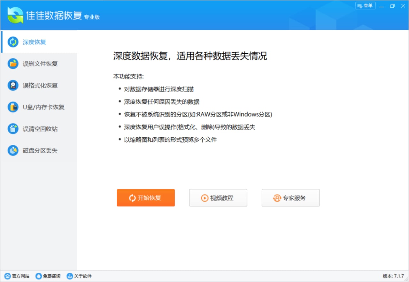Click the 版本: 7.1.7 version text
The height and width of the screenshot is (282, 409).
pyautogui.click(x=393, y=276)
